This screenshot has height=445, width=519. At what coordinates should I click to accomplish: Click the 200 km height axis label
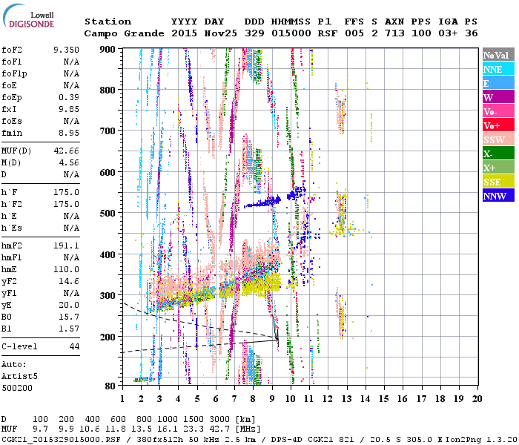(108, 337)
